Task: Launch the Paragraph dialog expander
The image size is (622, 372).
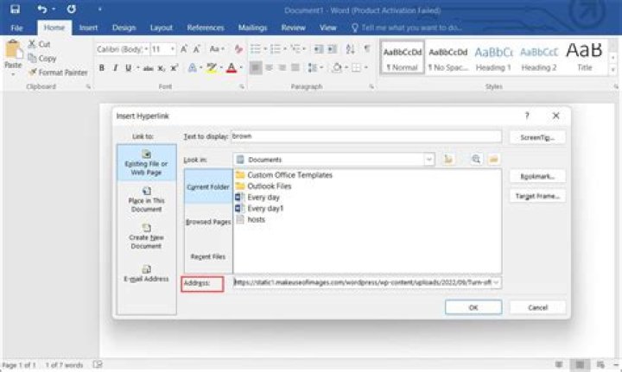Action: [371, 86]
